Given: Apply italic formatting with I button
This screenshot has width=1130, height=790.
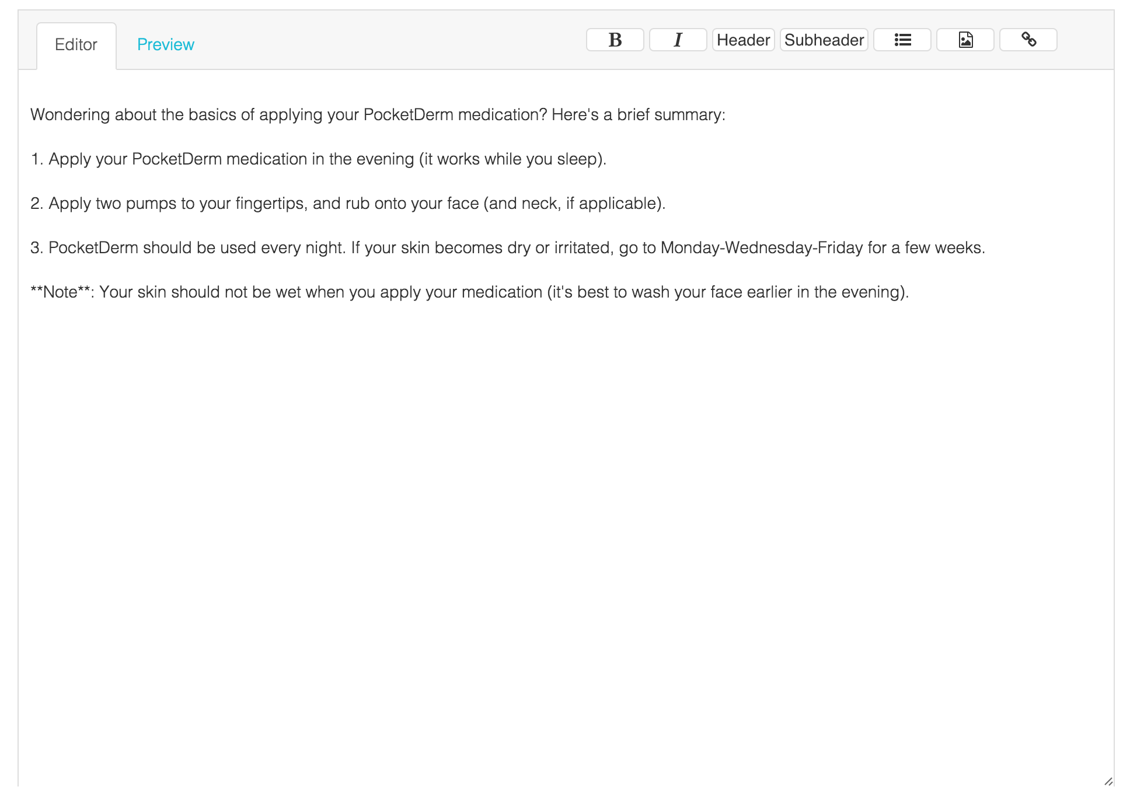Looking at the screenshot, I should tap(678, 40).
